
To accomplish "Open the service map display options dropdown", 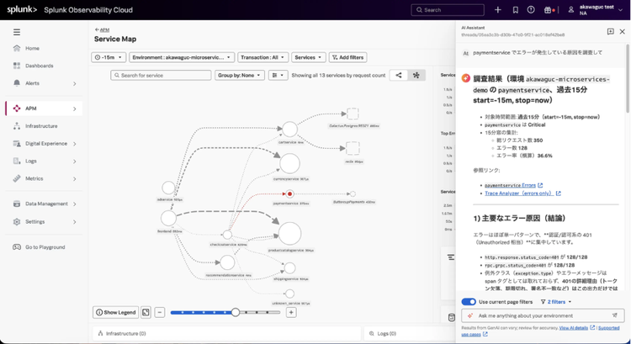I will point(278,75).
